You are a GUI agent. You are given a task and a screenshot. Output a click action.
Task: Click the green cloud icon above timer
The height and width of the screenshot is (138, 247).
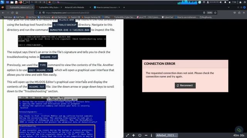(239, 130)
